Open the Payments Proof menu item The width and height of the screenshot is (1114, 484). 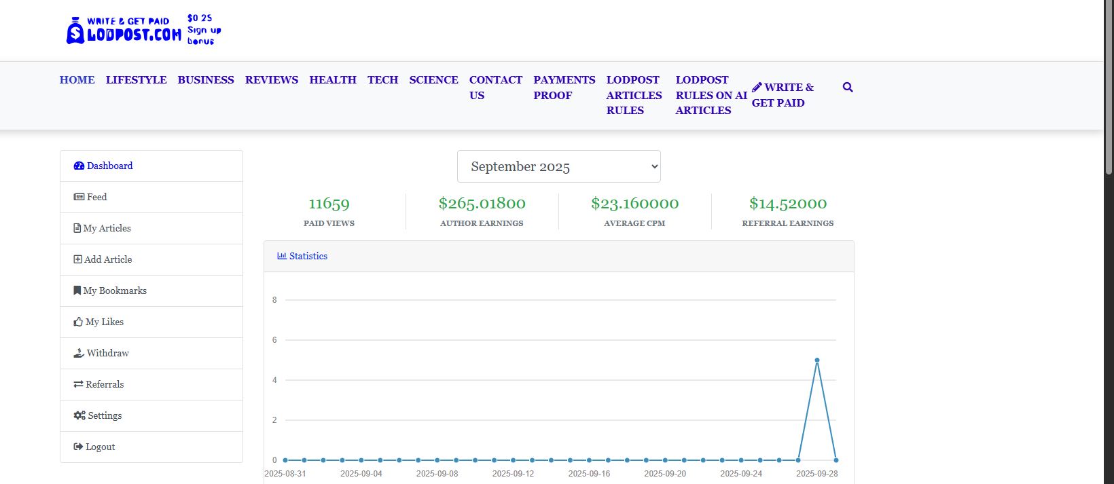[x=564, y=88]
